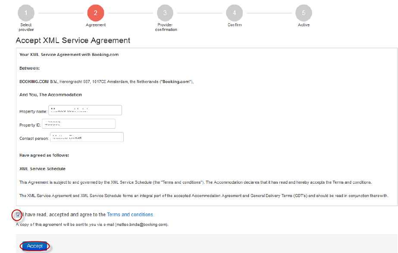The width and height of the screenshot is (398, 253).
Task: Click the "Contact person:" field label
Action: (34, 139)
